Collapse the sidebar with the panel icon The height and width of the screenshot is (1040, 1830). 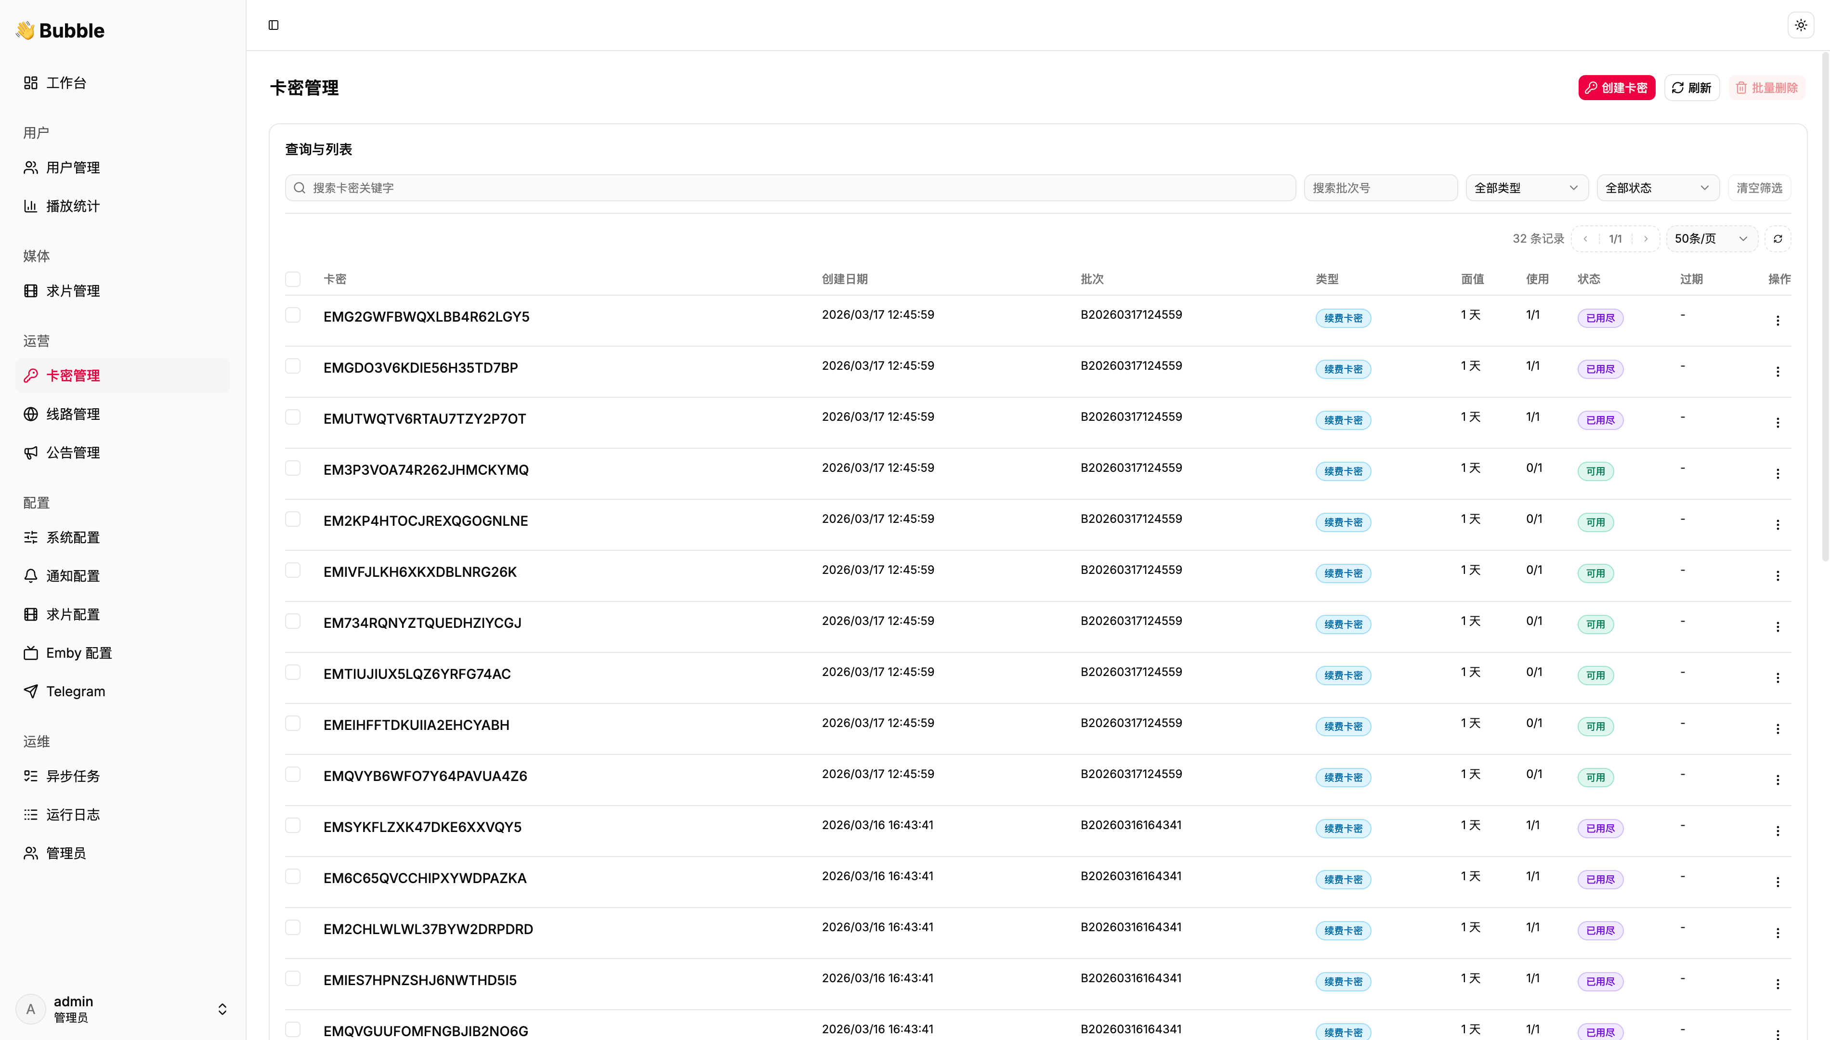click(274, 25)
